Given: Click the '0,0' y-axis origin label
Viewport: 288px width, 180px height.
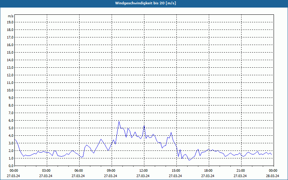Looking at the screenshot, I should coord(11,166).
